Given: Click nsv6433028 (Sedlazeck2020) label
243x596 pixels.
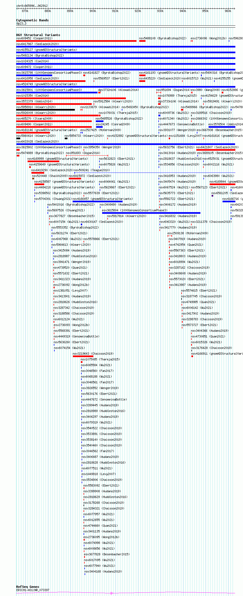Looking at the screenshot, I should pos(37,141).
